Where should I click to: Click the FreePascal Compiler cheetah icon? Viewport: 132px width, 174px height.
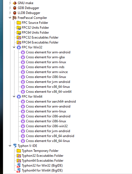tap(14, 18)
